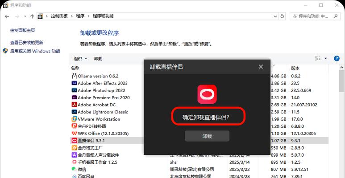The image size is (345, 178).
Task: Click the 直播伴侣 9.3.1 row icon
Action: tap(74, 141)
